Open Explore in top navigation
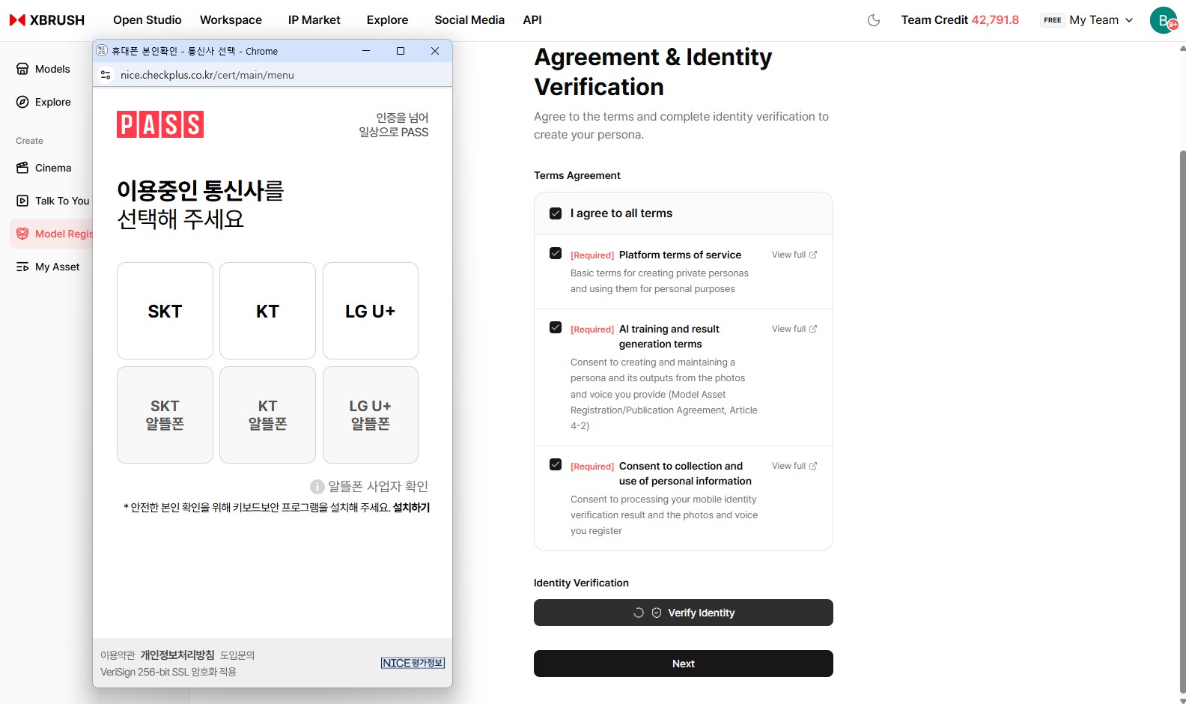The image size is (1186, 704). tap(387, 20)
